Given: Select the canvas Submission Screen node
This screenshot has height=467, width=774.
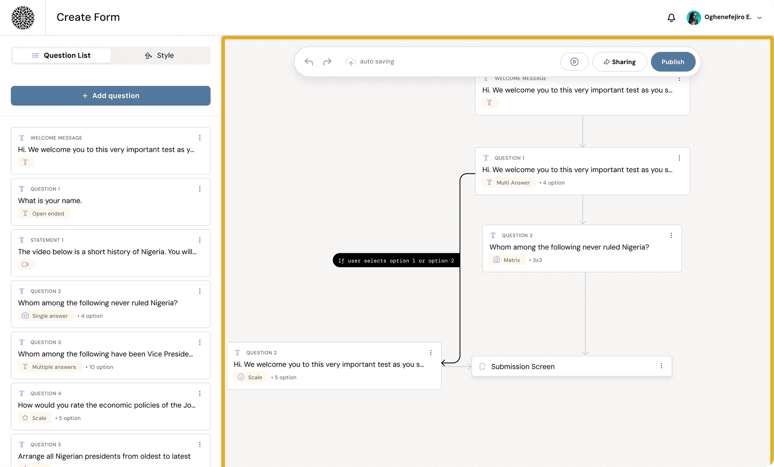Looking at the screenshot, I should click(x=572, y=366).
